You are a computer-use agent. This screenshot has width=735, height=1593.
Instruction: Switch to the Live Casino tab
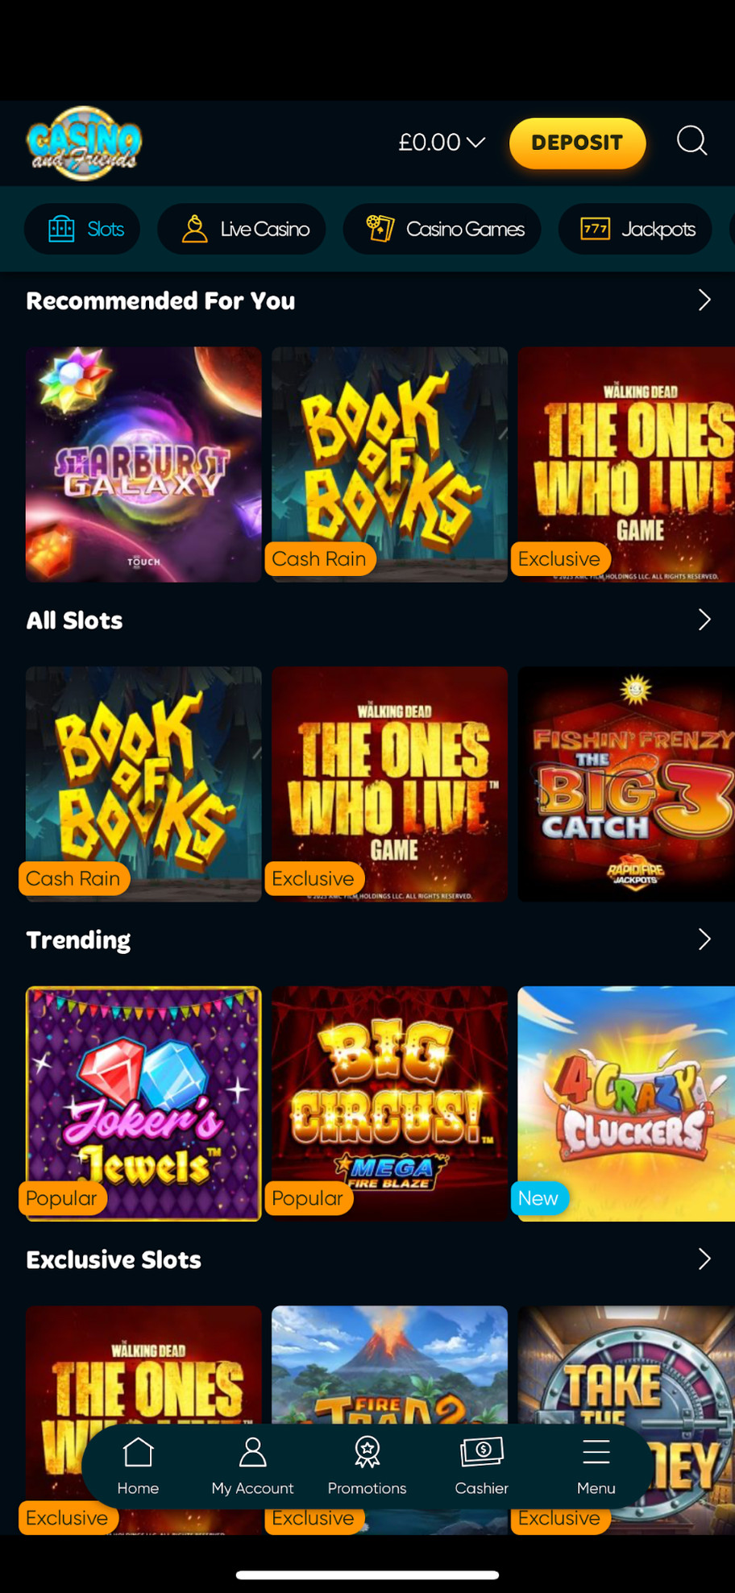point(242,229)
